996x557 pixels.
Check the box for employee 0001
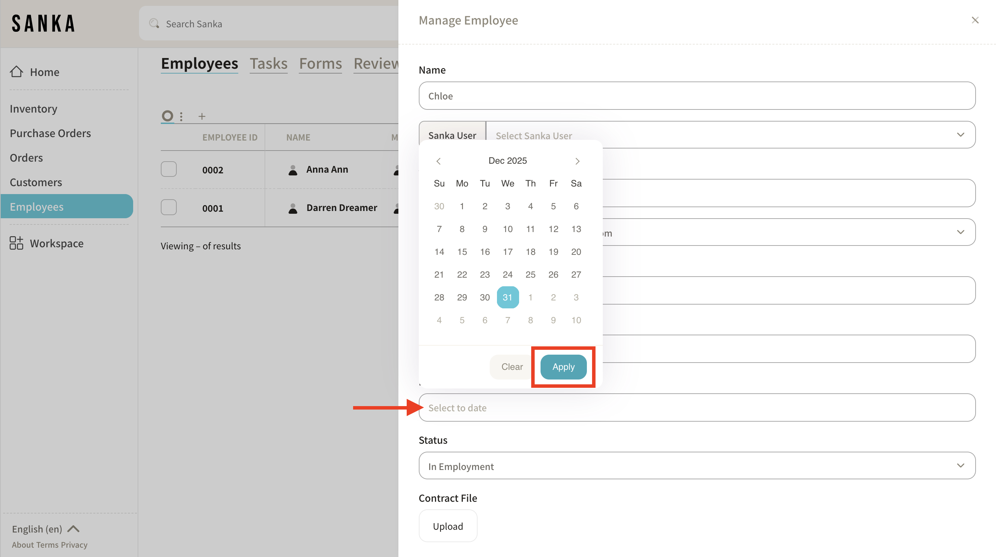coord(168,208)
